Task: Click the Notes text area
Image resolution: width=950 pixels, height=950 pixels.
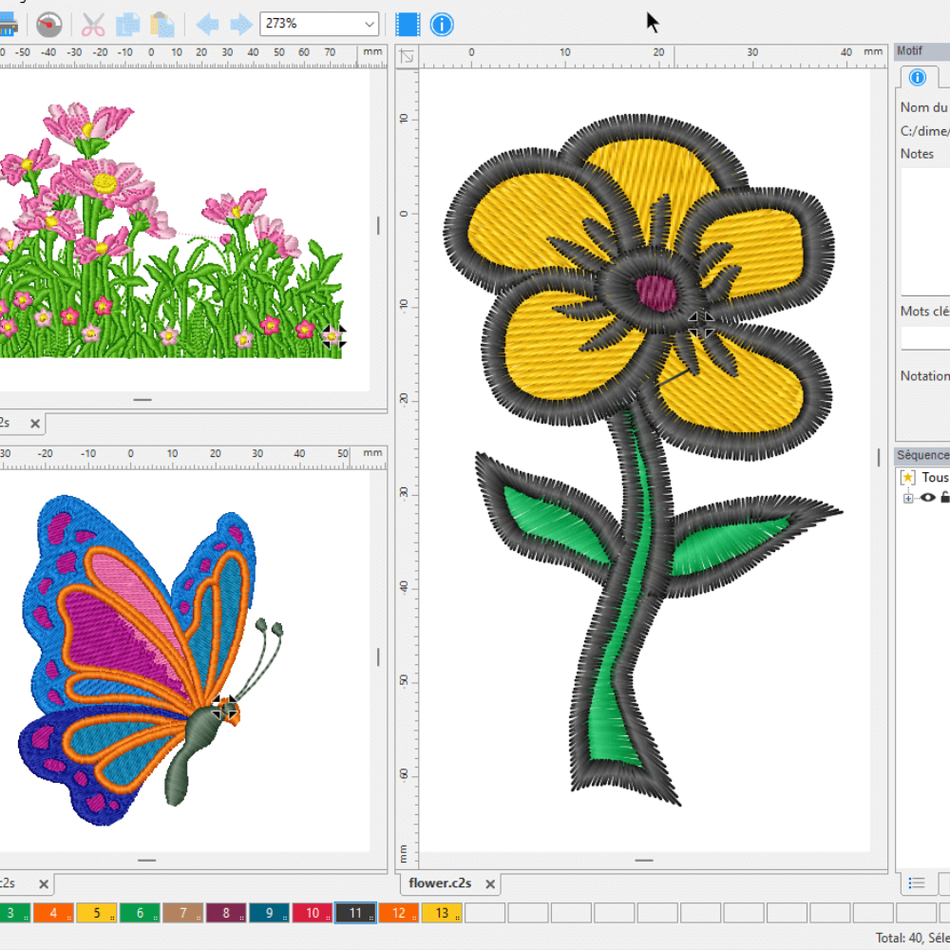Action: 925,228
